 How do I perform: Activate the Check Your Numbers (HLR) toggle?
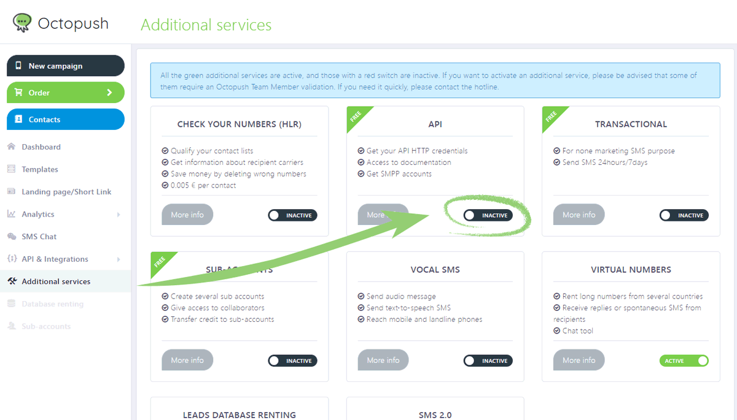[292, 215]
